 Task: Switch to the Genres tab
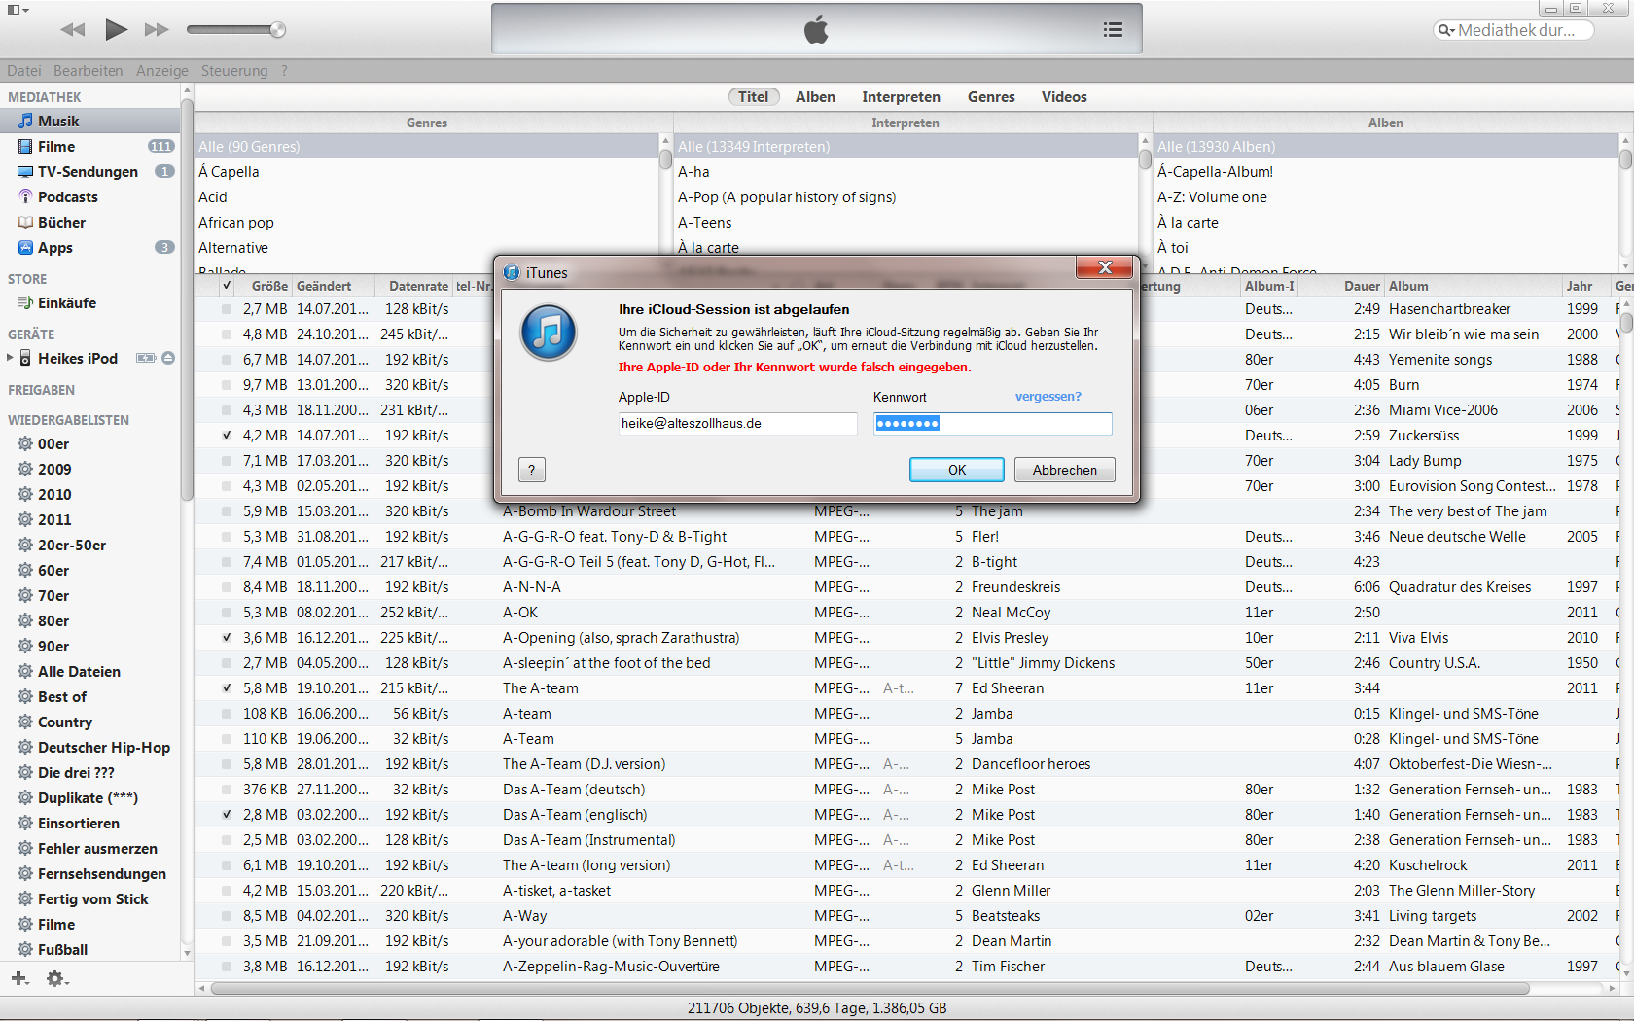(x=991, y=97)
